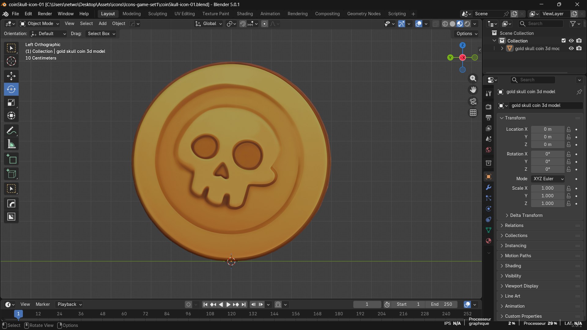Disable gold skull coin render camera icon
The height and width of the screenshot is (330, 587).
coord(579,48)
